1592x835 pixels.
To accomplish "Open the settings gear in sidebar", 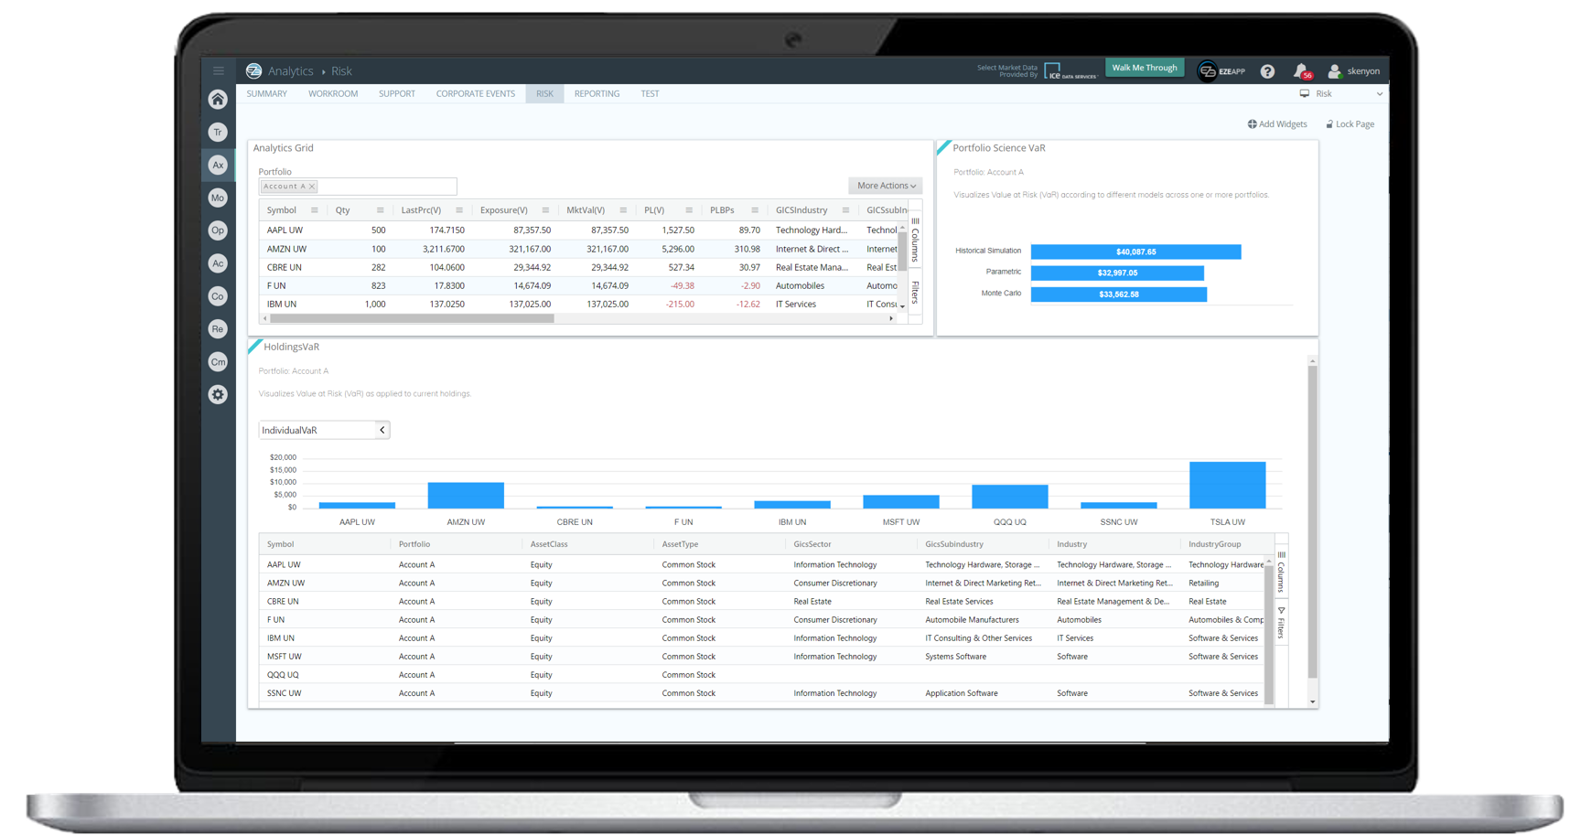I will pos(218,395).
